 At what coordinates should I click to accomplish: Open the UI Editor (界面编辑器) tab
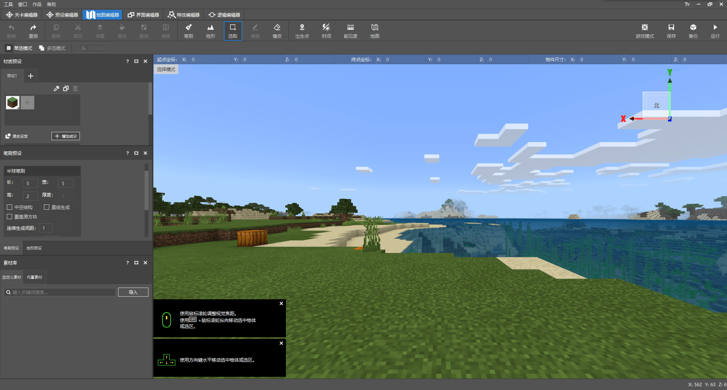click(x=143, y=15)
